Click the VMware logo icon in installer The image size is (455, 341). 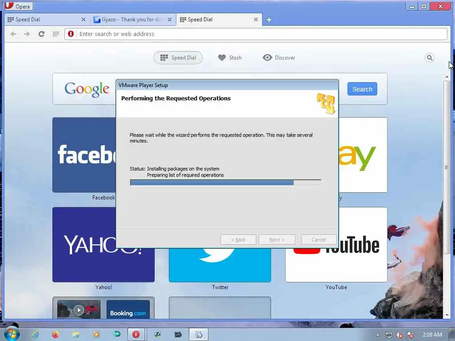[326, 103]
